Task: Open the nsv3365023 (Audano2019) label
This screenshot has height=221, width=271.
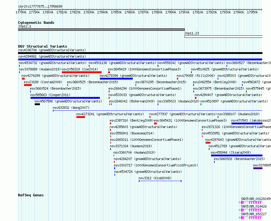Action: (x=178, y=101)
